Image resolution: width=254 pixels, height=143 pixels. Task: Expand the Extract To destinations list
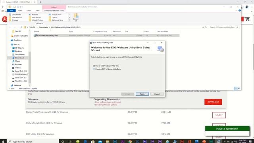click(x=69, y=20)
